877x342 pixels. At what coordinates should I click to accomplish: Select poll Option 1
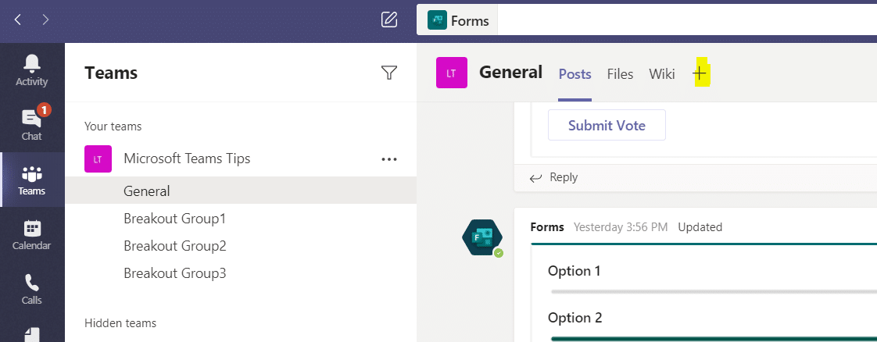574,271
